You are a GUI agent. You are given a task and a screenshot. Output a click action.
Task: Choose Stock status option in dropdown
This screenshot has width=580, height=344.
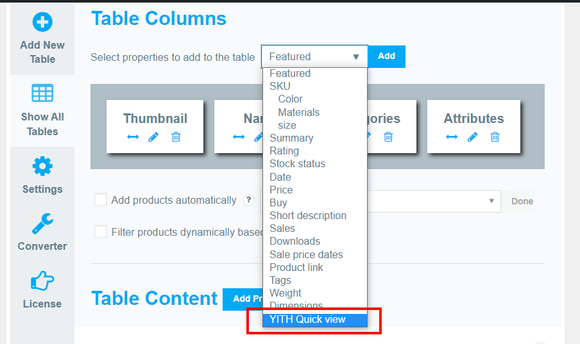tap(298, 164)
